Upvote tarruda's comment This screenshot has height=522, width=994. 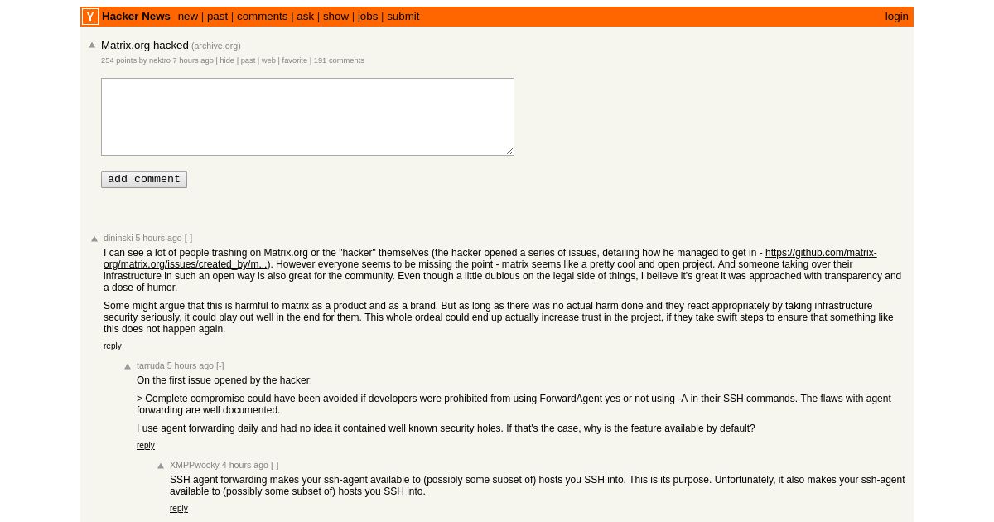(x=128, y=366)
